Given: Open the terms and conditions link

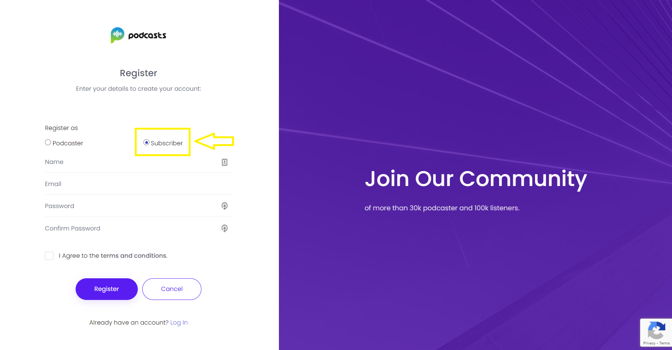Looking at the screenshot, I should [x=134, y=255].
